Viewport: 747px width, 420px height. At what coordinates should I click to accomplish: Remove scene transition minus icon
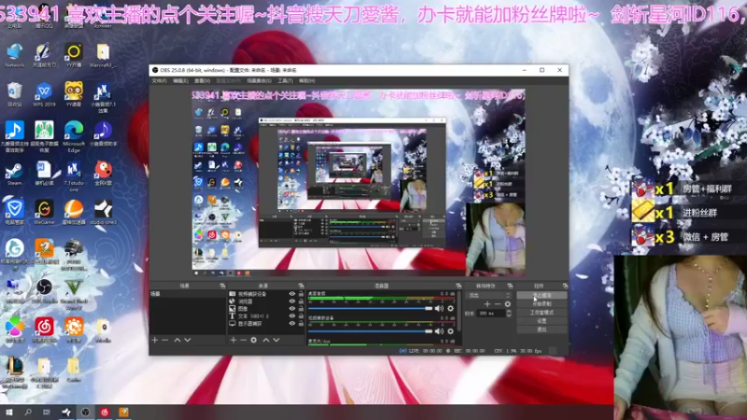click(498, 304)
